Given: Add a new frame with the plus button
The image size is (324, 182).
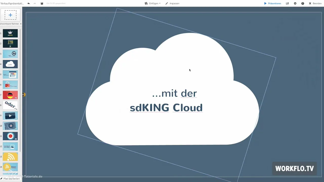Looking at the screenshot, I should coord(11,15).
